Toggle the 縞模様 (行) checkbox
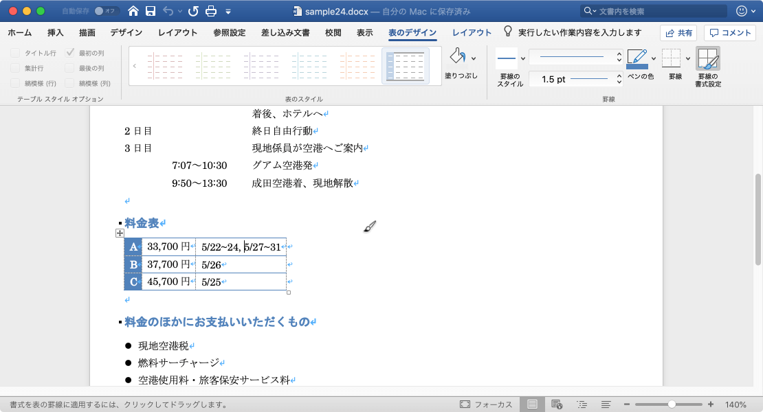Image resolution: width=763 pixels, height=412 pixels. click(15, 83)
